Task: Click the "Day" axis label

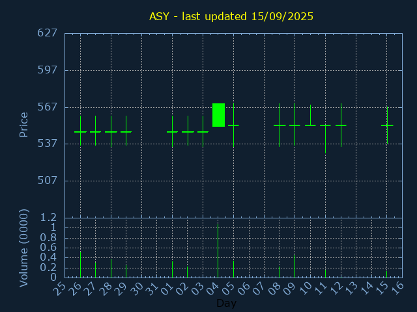Action: tap(226, 303)
